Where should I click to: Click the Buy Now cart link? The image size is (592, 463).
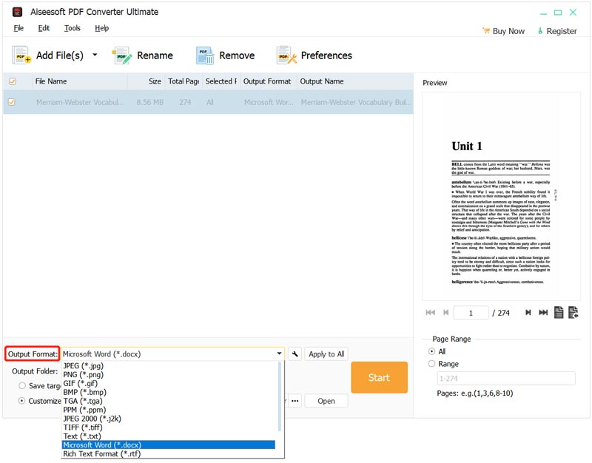click(x=502, y=31)
